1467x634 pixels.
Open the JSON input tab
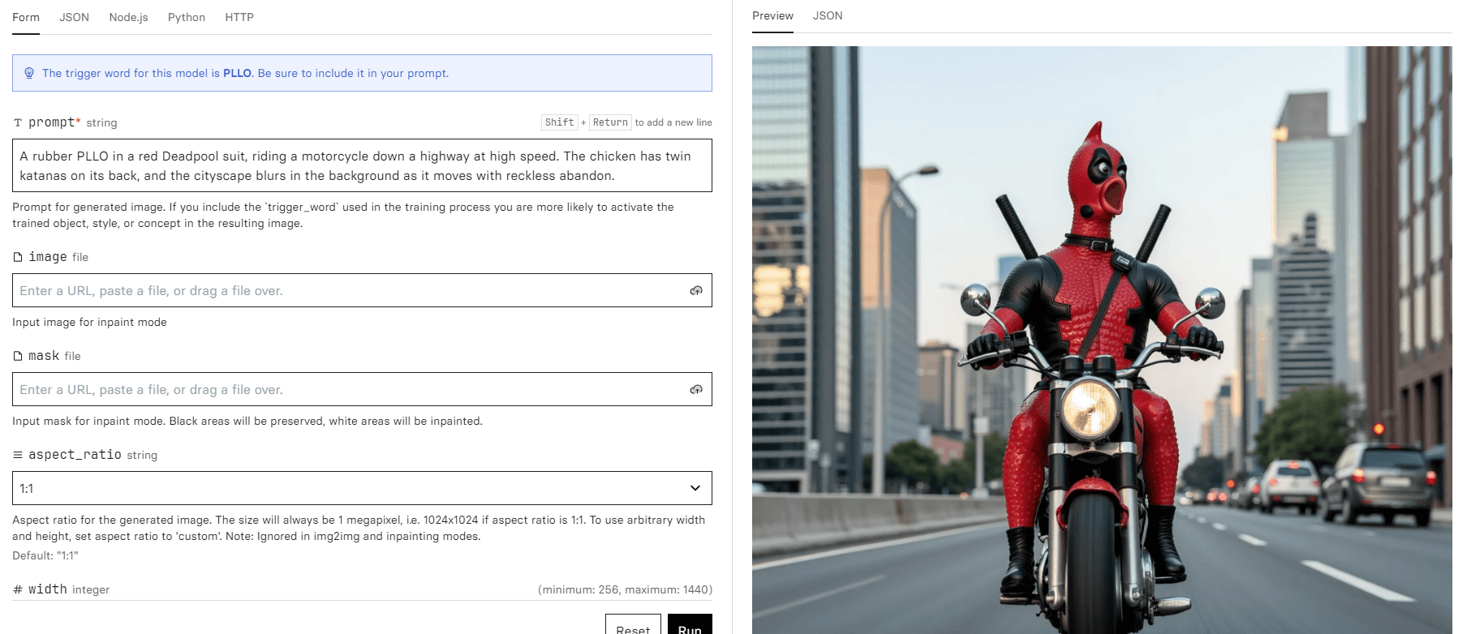[x=74, y=17]
